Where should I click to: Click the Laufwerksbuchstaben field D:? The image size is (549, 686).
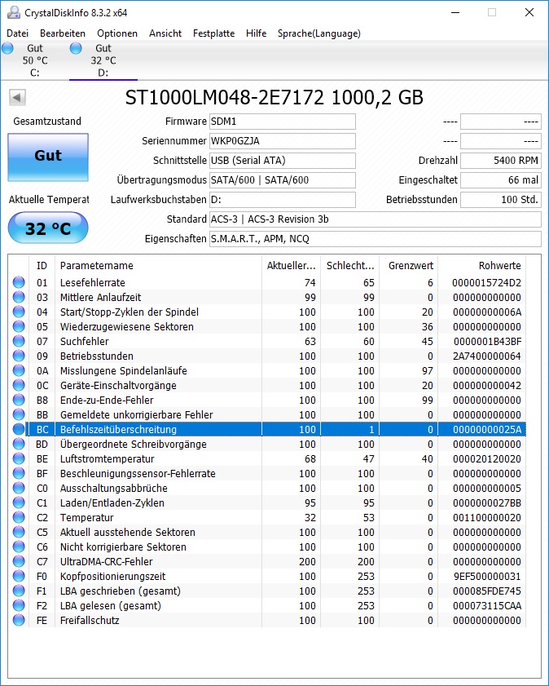(x=282, y=200)
